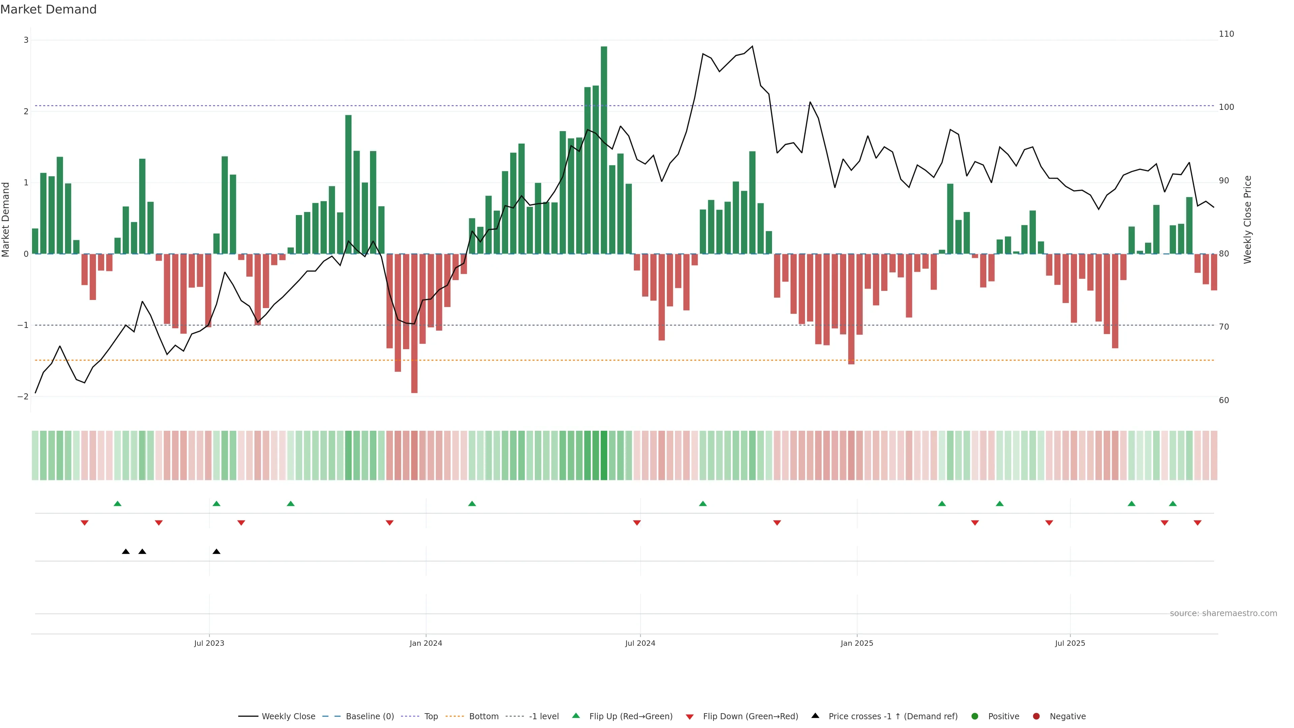The width and height of the screenshot is (1294, 728).
Task: Click the Flip Down red triangle legend icon
Action: click(x=690, y=717)
